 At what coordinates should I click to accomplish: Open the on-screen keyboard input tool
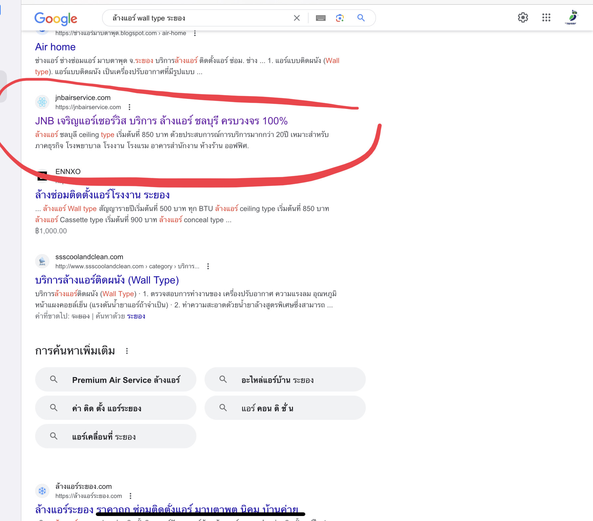321,18
